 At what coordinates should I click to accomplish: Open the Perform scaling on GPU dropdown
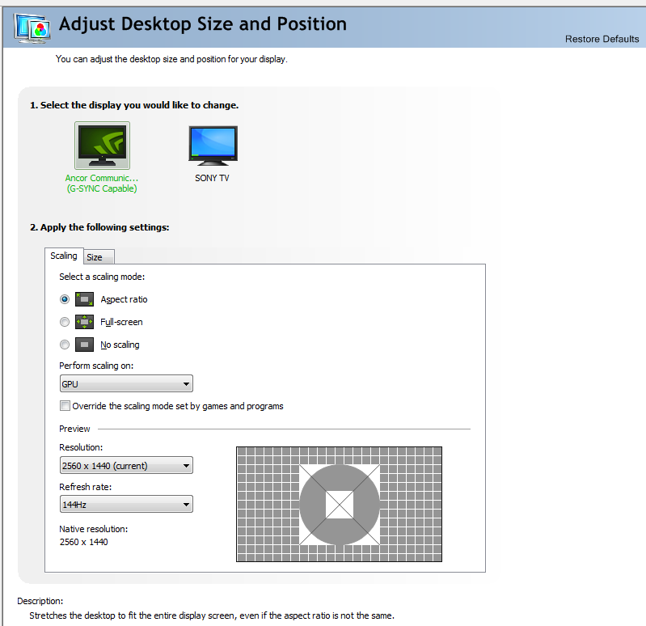tap(126, 383)
